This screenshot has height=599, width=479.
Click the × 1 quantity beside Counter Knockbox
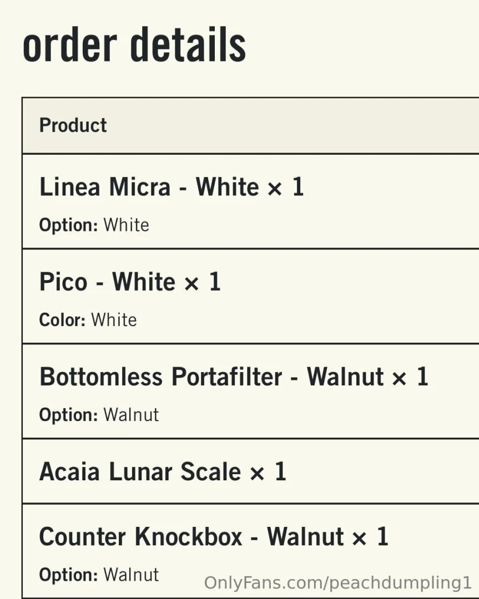click(370, 537)
